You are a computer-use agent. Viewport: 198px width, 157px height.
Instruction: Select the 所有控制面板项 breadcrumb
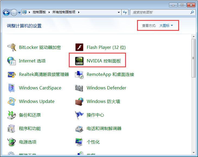click(x=64, y=12)
